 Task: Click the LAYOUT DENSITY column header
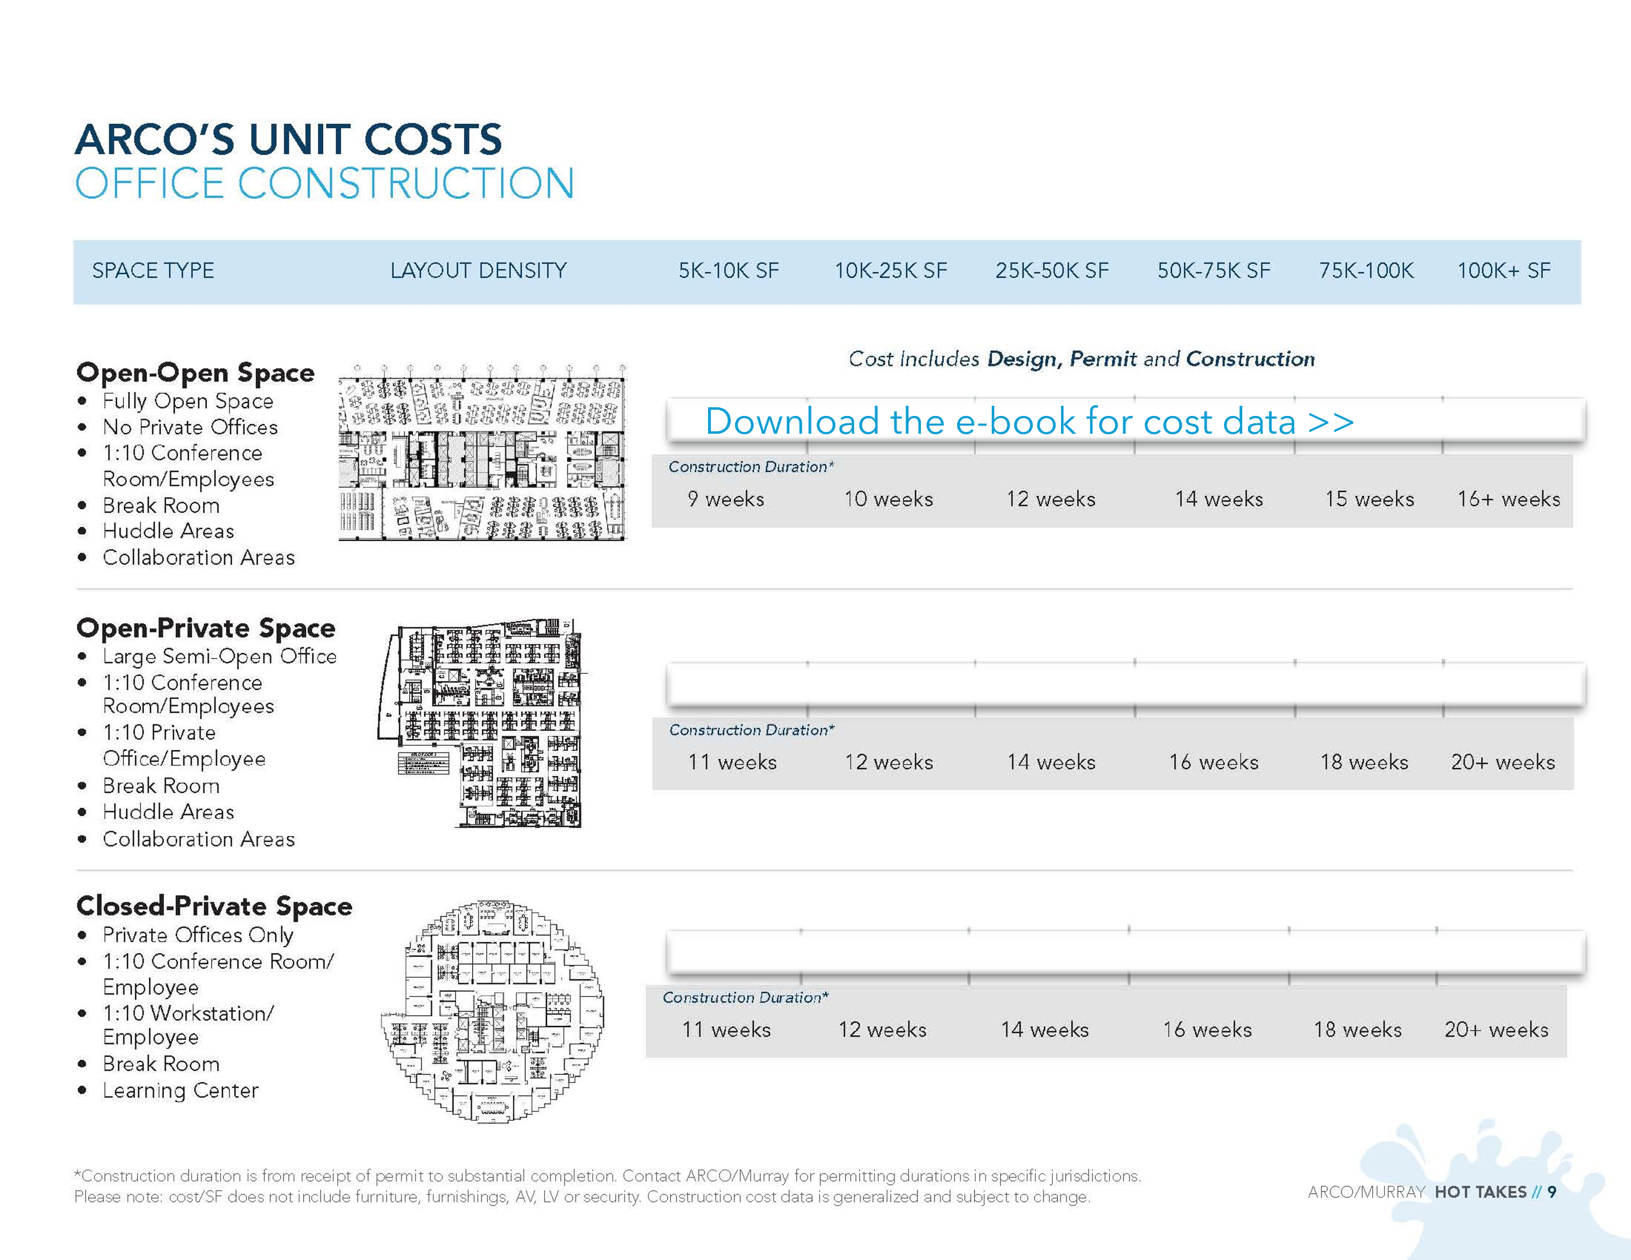(x=479, y=270)
